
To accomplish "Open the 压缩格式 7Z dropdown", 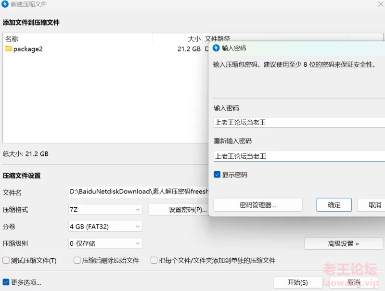I will 105,210.
